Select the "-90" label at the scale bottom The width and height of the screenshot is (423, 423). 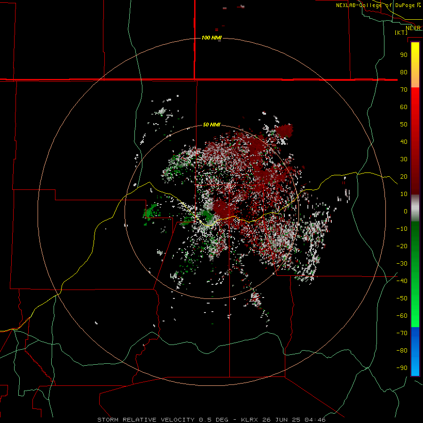coord(402,368)
